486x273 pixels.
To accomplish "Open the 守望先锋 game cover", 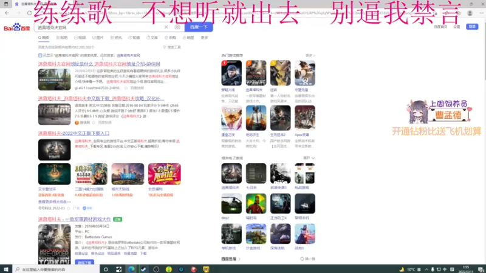I will [x=305, y=73].
